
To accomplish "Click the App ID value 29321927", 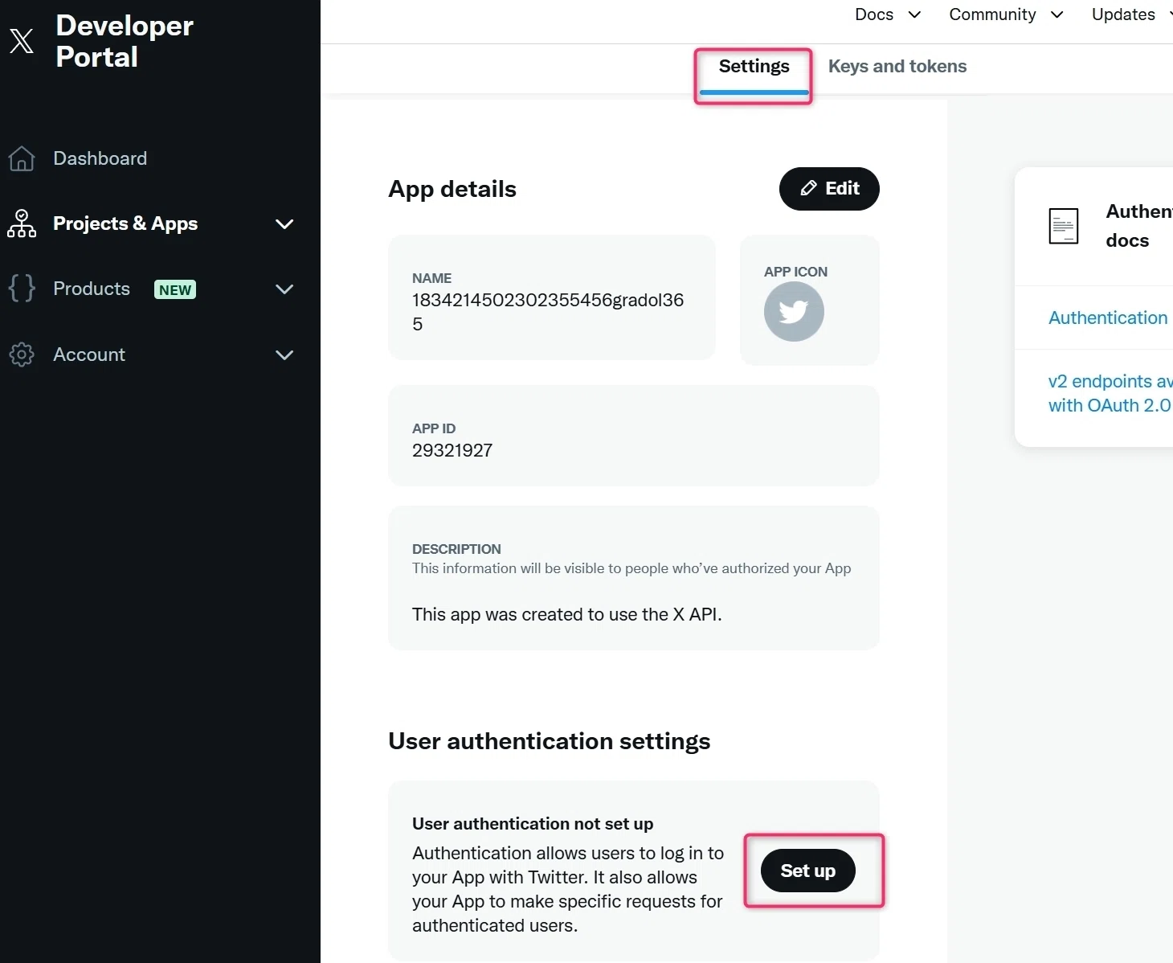I will [452, 450].
